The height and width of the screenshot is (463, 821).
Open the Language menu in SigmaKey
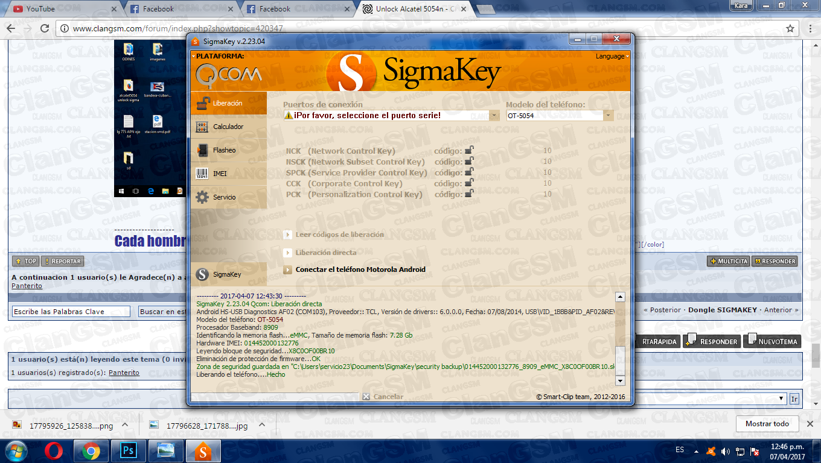(x=612, y=56)
